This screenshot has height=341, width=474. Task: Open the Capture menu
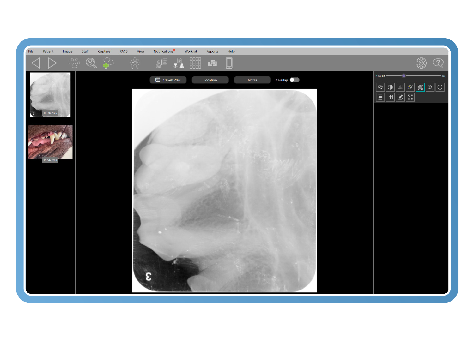point(104,51)
